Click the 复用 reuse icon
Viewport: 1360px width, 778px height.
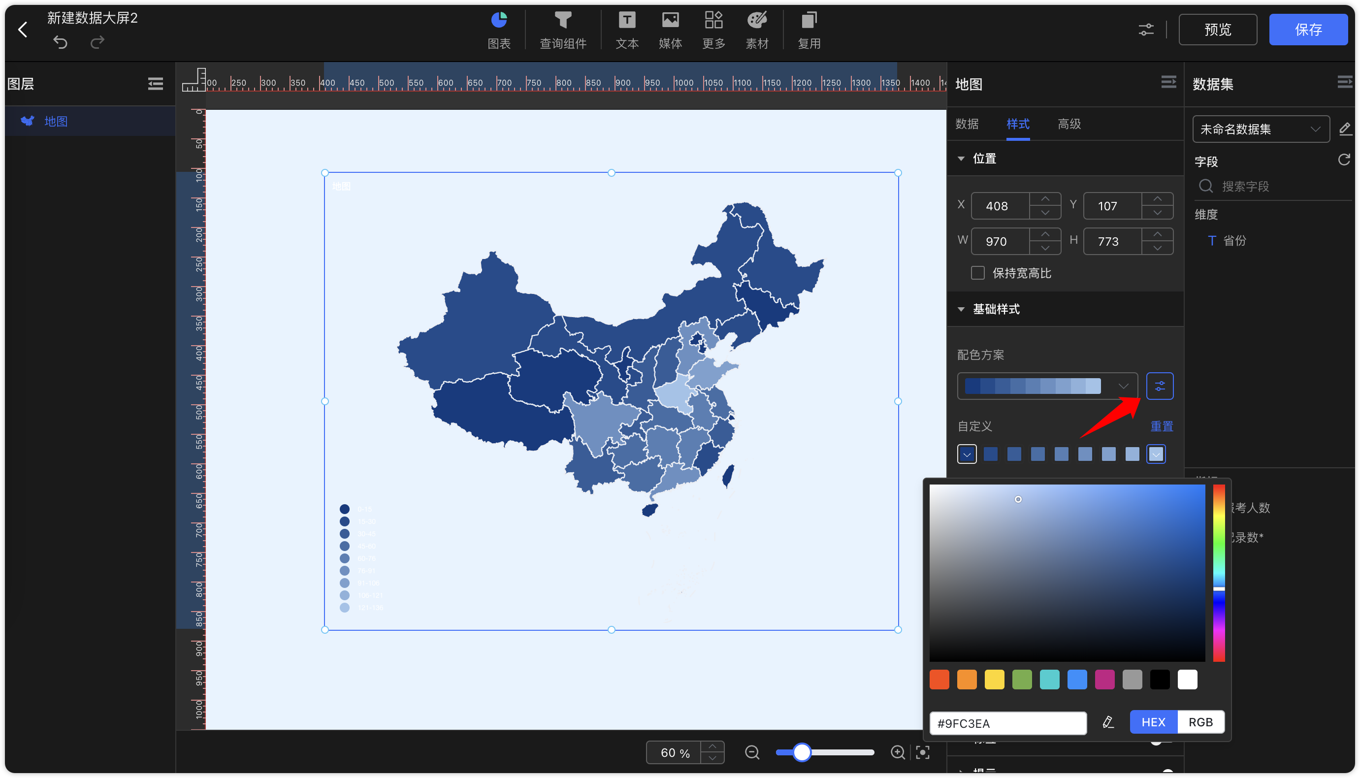(809, 31)
